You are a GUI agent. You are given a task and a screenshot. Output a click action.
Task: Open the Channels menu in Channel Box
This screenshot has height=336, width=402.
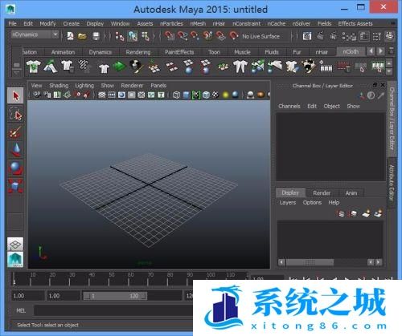pos(289,106)
